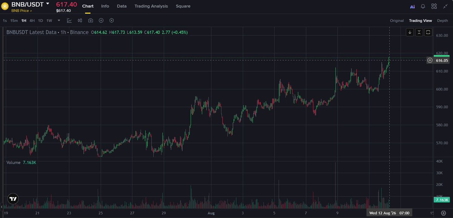Select the 1W time interval
Viewport: 453px width, 218px height.
[49, 21]
